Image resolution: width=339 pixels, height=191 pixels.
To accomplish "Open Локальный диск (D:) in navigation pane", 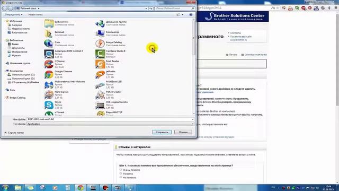I will 21,79.
